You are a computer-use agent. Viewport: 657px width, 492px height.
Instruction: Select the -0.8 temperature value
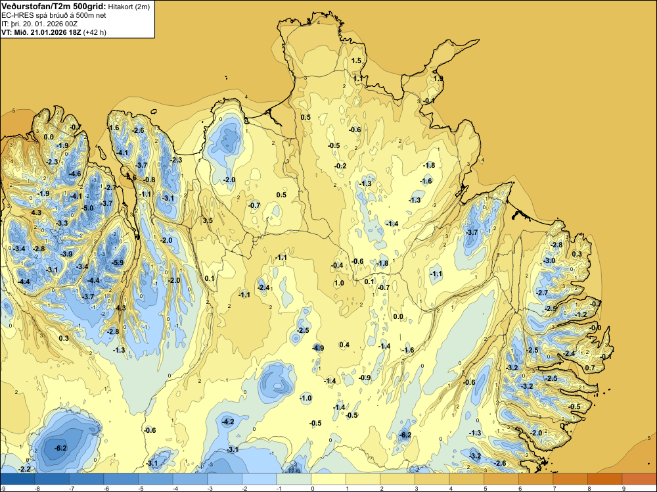pyautogui.click(x=150, y=180)
